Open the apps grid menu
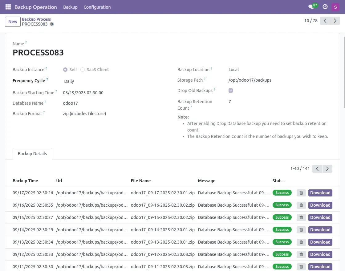This screenshot has height=271, width=345. coord(8,7)
